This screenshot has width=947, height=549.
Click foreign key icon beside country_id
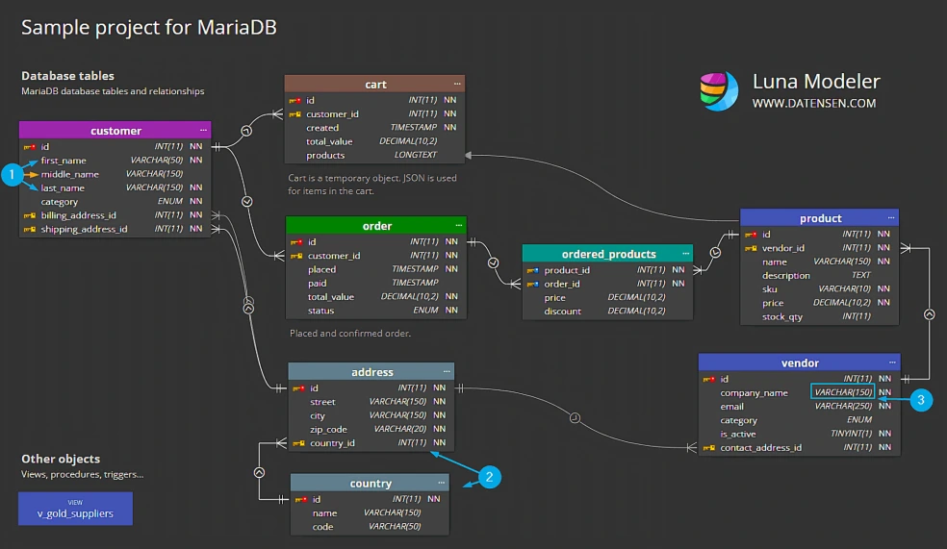(x=298, y=443)
